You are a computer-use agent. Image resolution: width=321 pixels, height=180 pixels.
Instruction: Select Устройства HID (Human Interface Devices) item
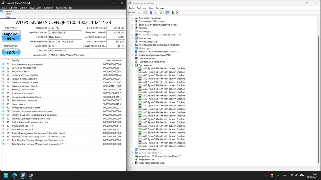coord(159,156)
